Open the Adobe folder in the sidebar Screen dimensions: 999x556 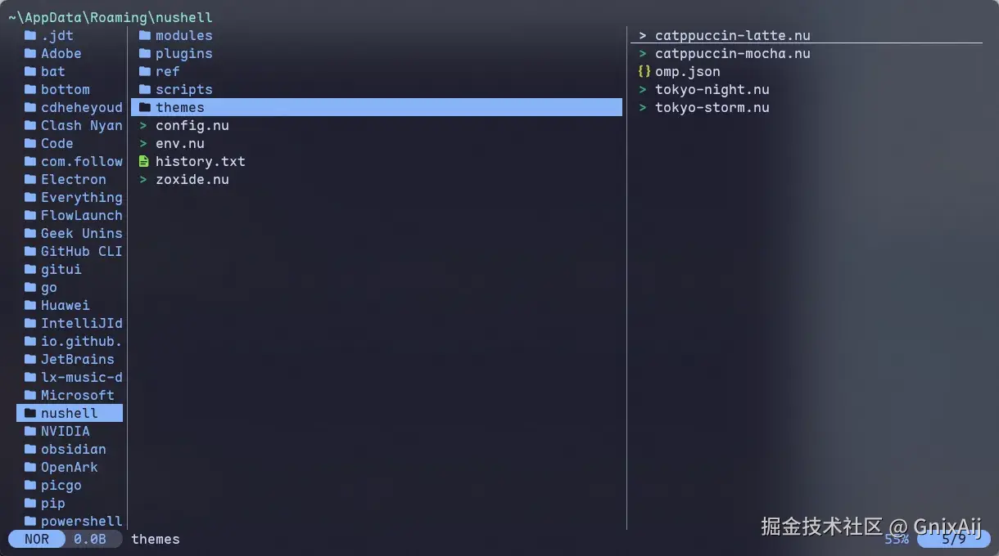tap(61, 53)
